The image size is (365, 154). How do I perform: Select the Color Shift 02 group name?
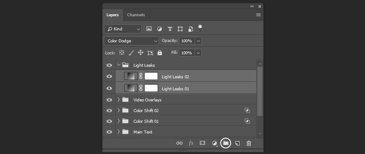point(146,111)
